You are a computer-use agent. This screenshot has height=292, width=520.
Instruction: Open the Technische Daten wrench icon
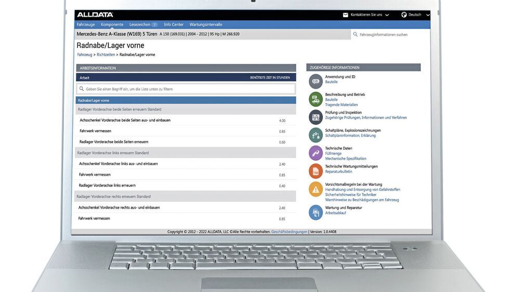[316, 153]
